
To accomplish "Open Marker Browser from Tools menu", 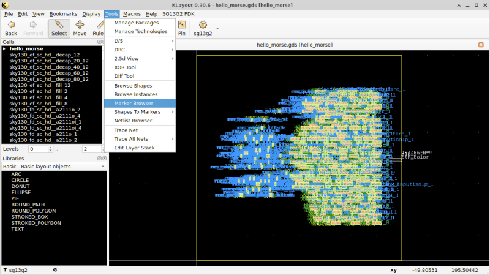I will pyautogui.click(x=134, y=103).
